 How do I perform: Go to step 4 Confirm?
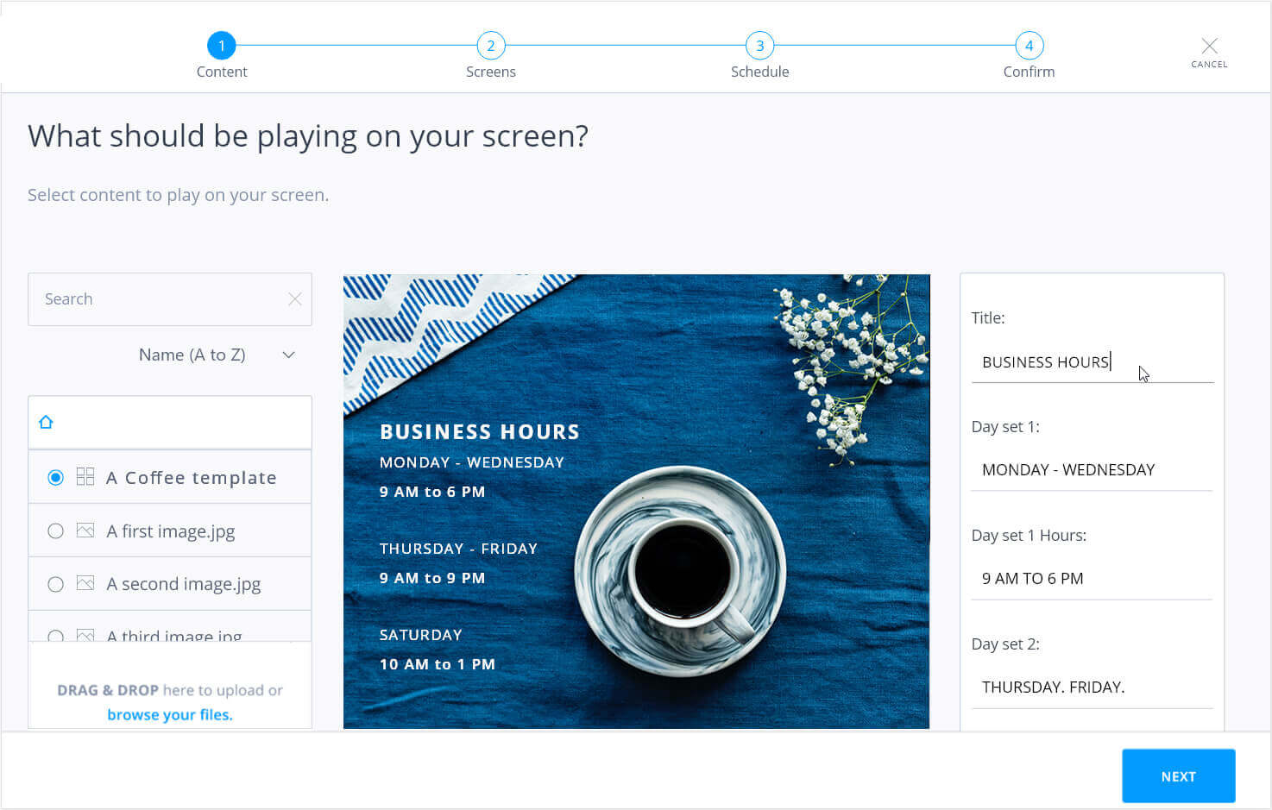coord(1029,46)
